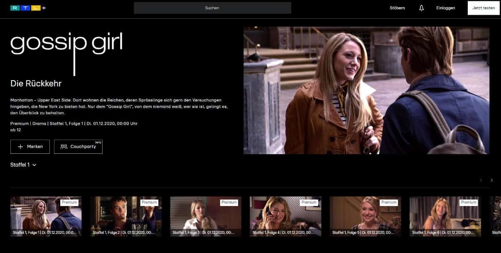Viewport: 501px width, 253px height.
Task: Add show to watchlist with Merken
Action: [x=30, y=147]
